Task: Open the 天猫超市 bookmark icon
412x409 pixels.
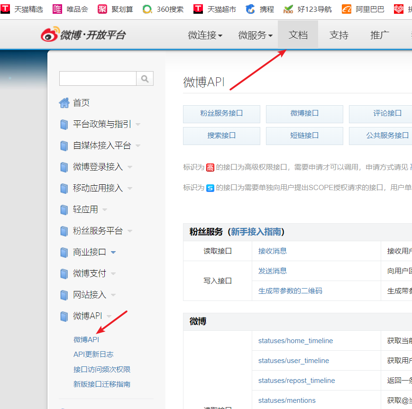Action: click(x=198, y=9)
